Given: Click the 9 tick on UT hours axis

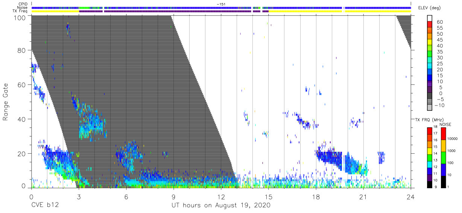Looking at the screenshot, I should 173,197.
